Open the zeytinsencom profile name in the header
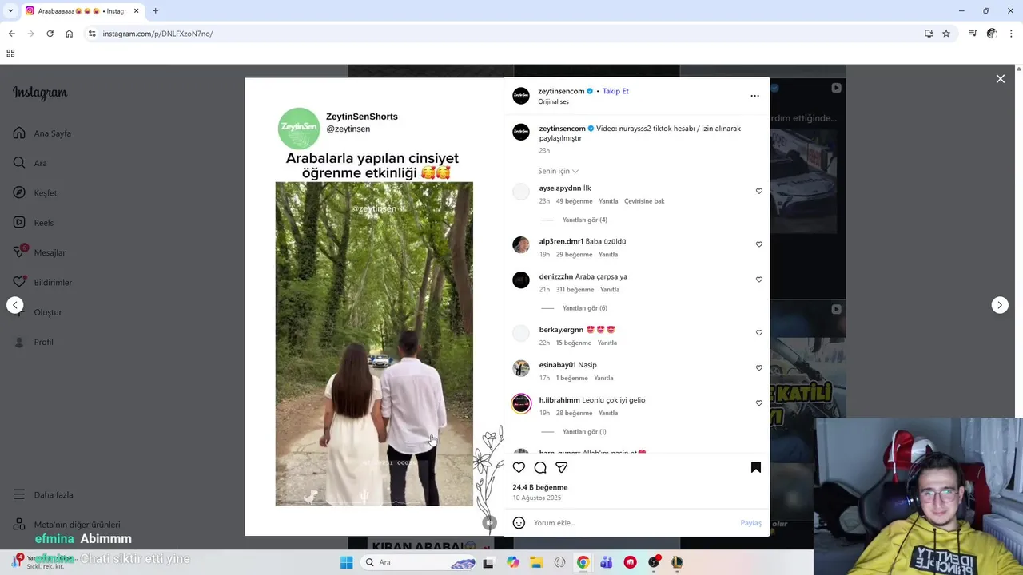 point(561,91)
